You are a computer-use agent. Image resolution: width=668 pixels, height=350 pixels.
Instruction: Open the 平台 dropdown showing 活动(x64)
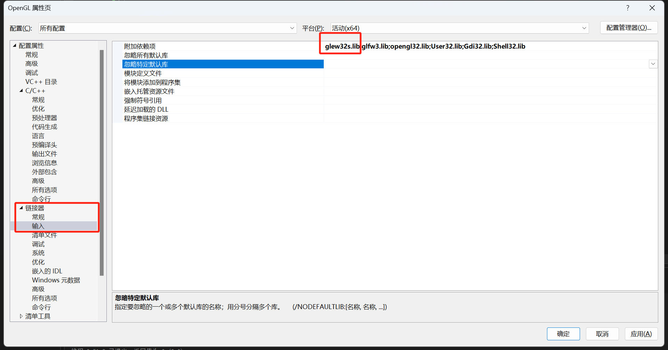point(460,28)
